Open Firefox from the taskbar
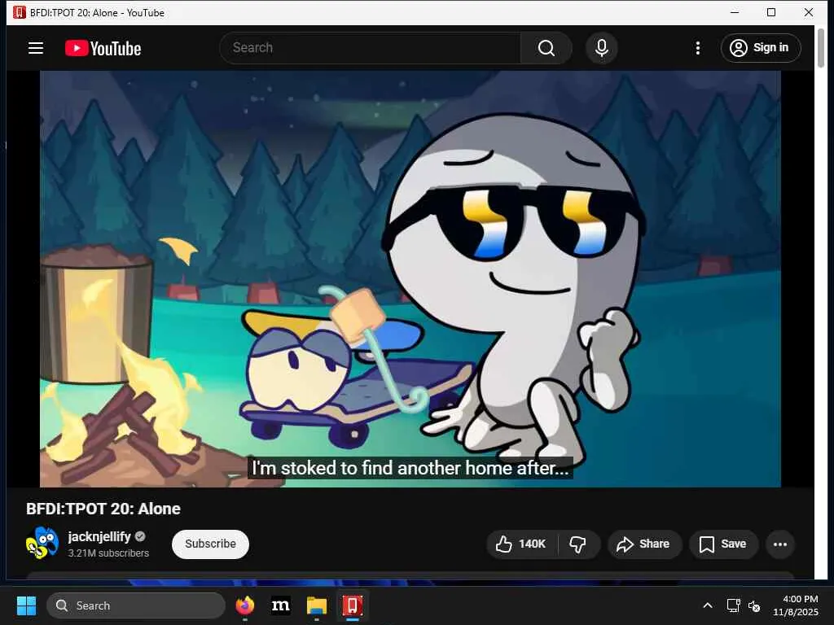Viewport: 834px width, 625px height. click(x=244, y=605)
